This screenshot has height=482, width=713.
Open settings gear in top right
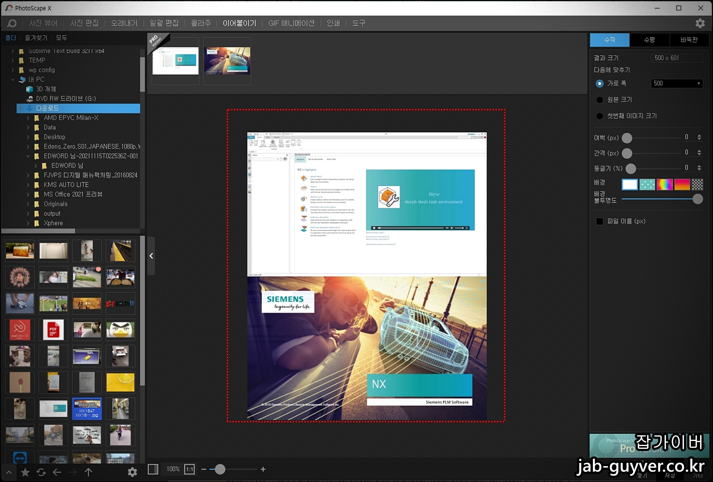coord(700,23)
